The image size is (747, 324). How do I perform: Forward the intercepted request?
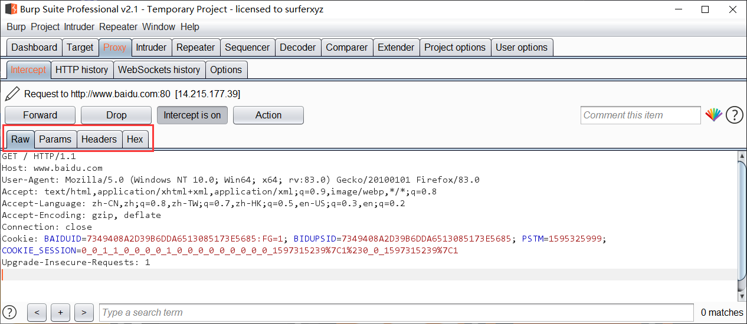point(40,115)
